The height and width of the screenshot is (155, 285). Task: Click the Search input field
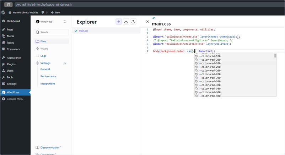click(x=52, y=32)
